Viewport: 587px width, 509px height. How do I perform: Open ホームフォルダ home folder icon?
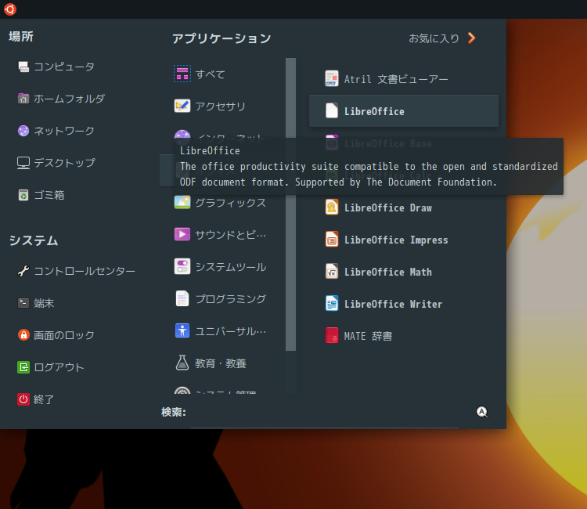tap(23, 99)
